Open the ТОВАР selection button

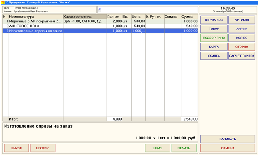(214, 29)
